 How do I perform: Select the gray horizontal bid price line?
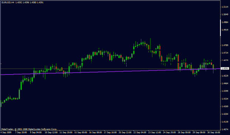click(x=110, y=69)
